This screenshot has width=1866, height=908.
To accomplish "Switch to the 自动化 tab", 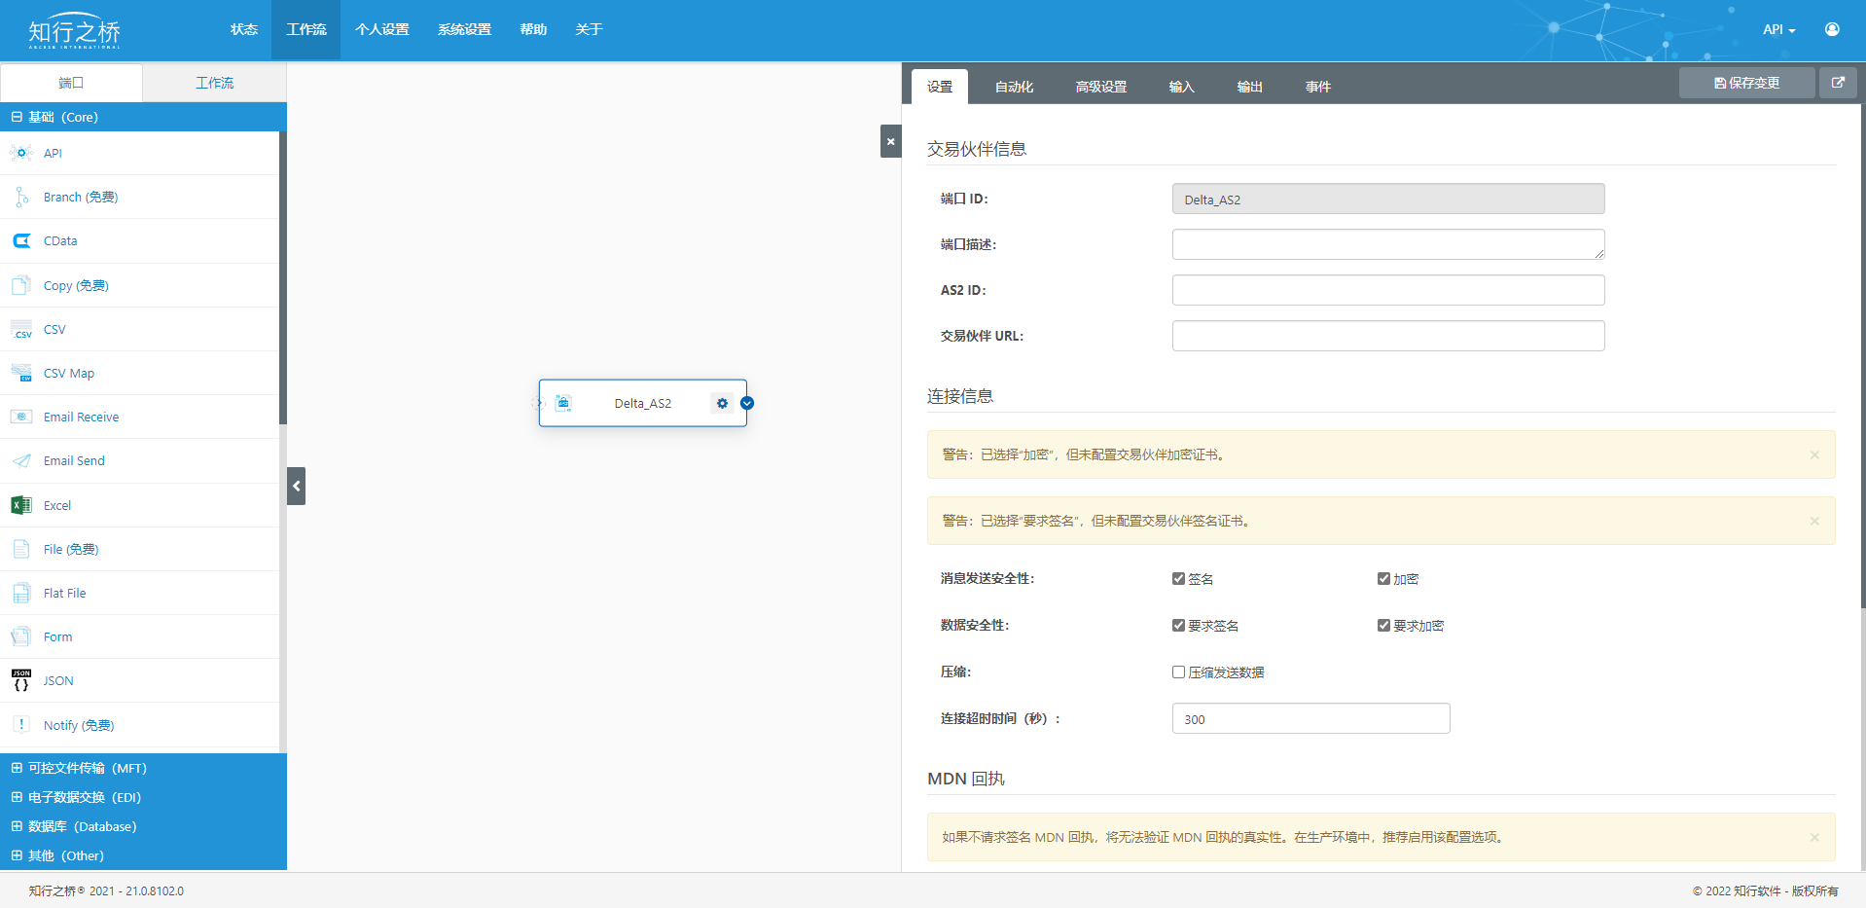I will coord(1014,87).
